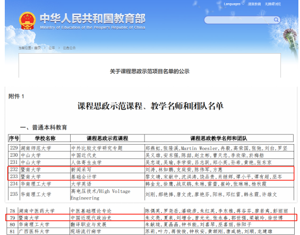
Task: Click the section heading 一、普通本科教育
Action: [x=44, y=128]
